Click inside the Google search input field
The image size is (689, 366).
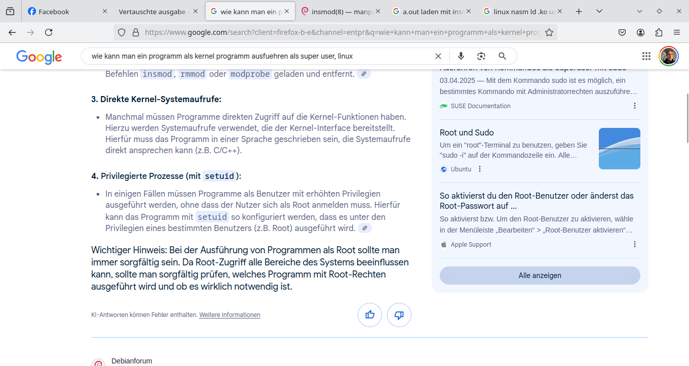coord(253,56)
